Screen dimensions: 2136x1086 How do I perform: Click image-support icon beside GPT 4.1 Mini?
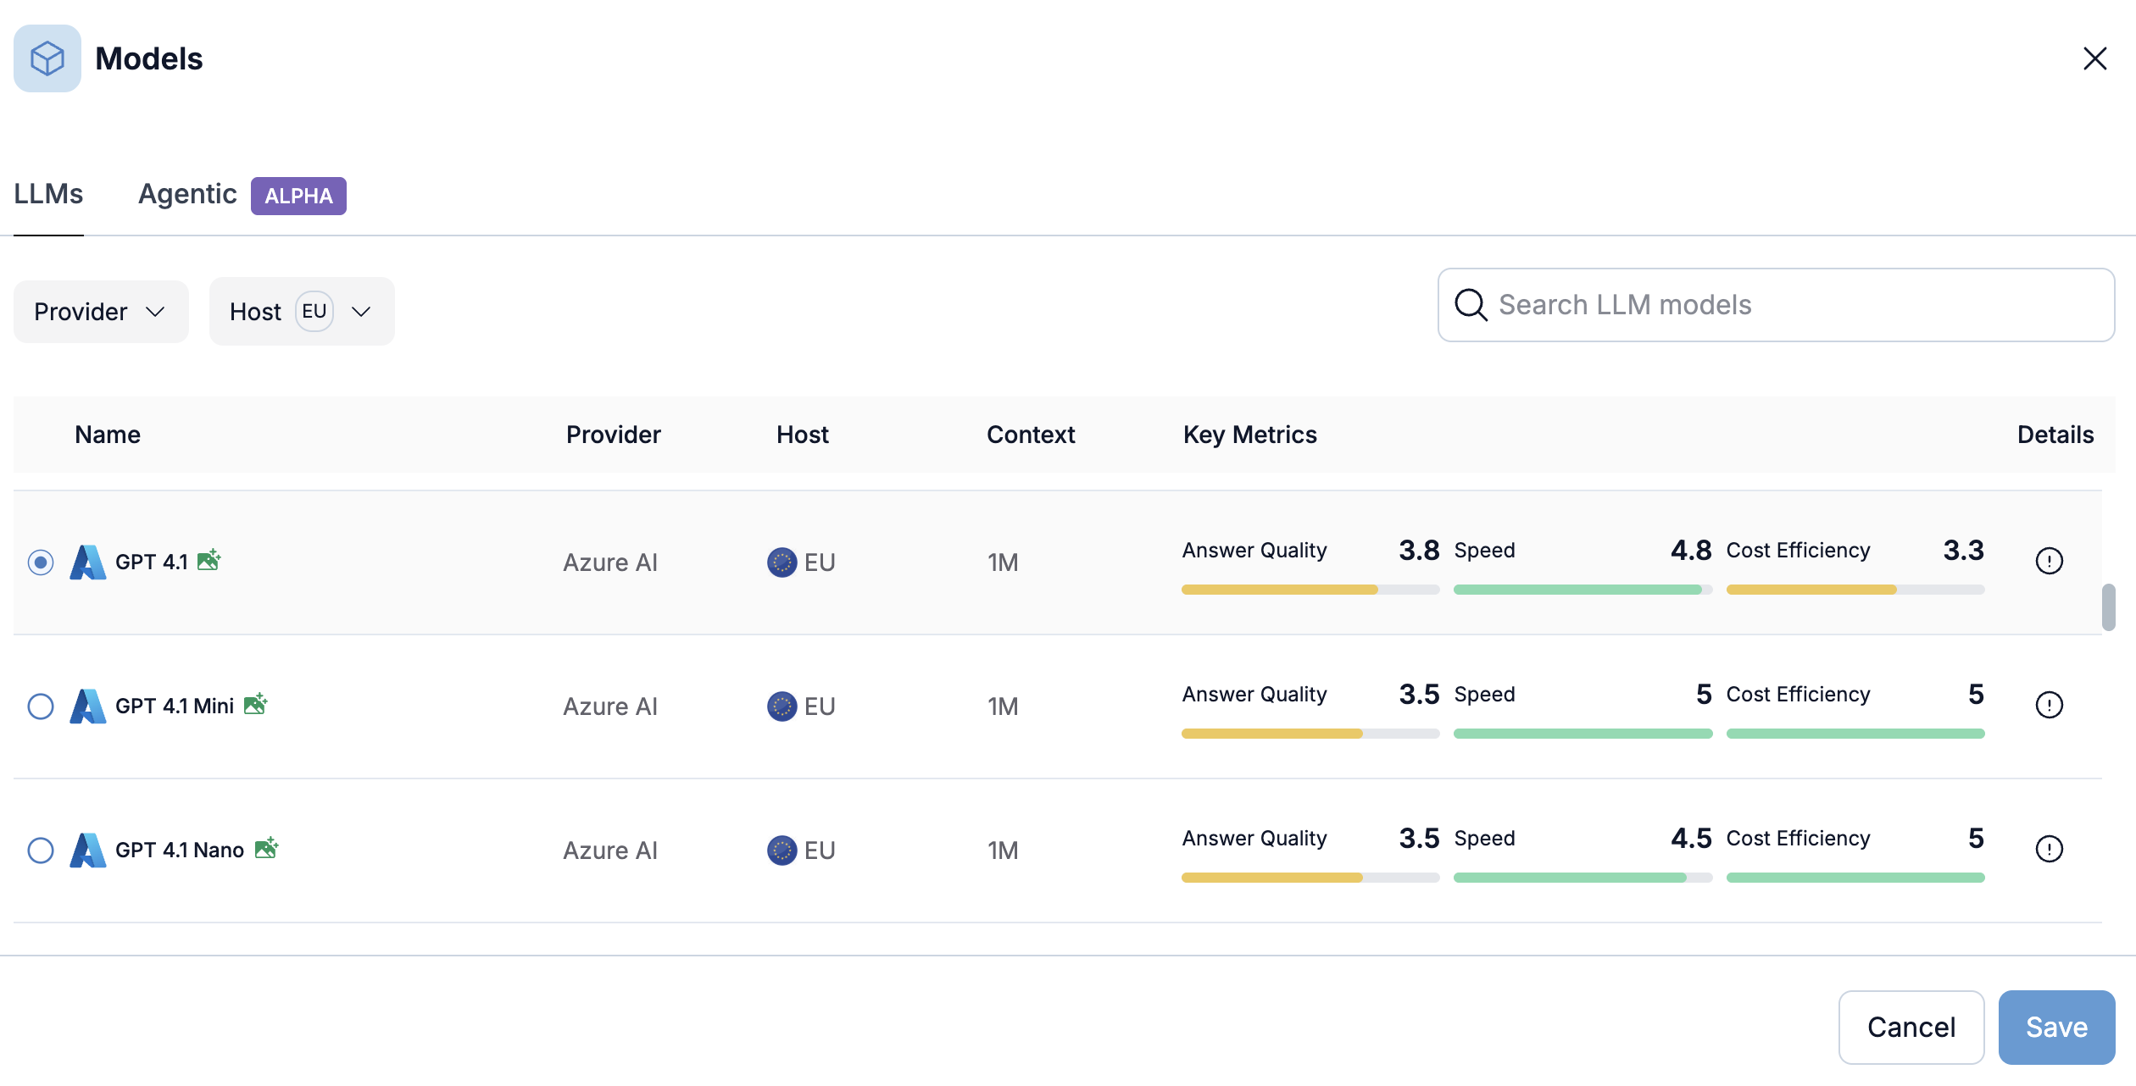pyautogui.click(x=255, y=703)
